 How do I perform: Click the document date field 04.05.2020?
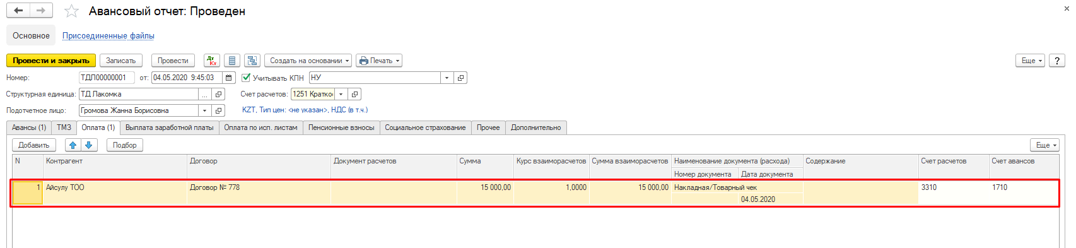click(187, 78)
